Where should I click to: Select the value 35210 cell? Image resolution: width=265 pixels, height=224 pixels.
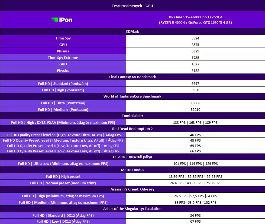click(x=195, y=109)
